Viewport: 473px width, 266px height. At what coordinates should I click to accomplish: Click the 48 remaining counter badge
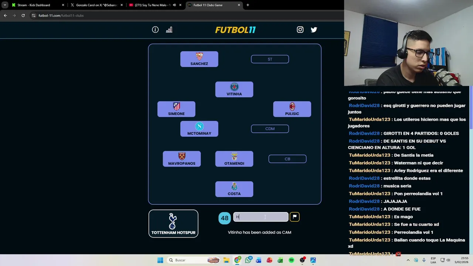225,218
